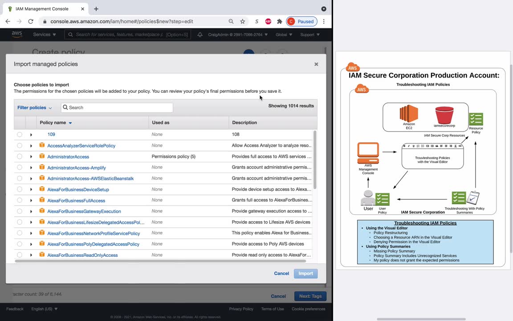Open the Filter policies dropdown
Image resolution: width=513 pixels, height=321 pixels.
point(34,107)
